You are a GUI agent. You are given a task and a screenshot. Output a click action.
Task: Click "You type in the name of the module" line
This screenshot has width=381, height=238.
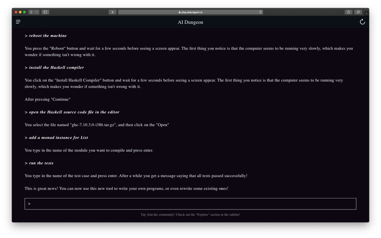pyautogui.click(x=89, y=150)
